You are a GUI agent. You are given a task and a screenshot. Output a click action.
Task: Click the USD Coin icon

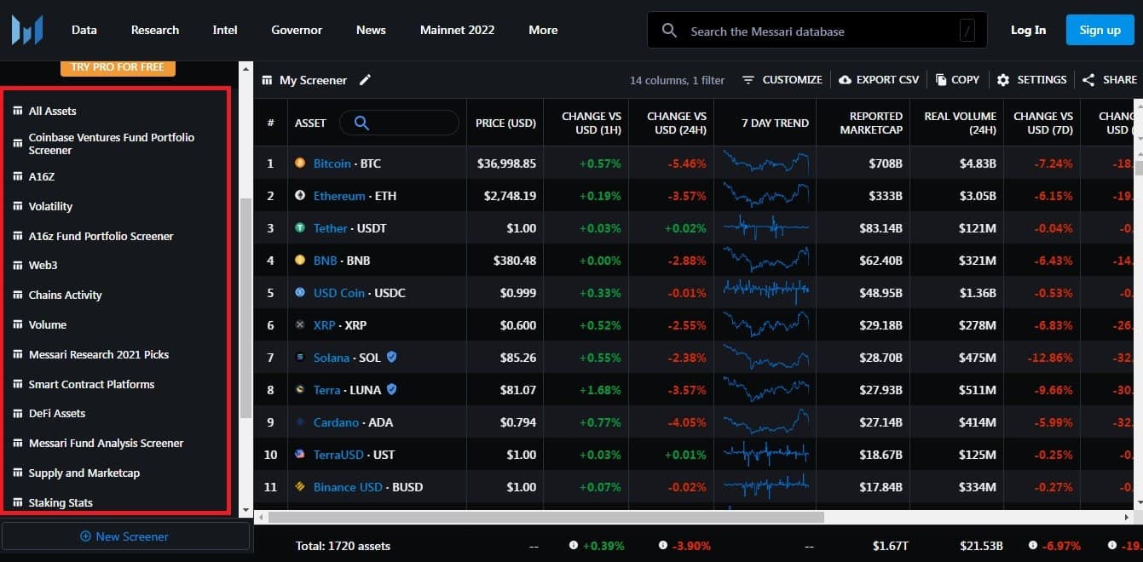[300, 293]
